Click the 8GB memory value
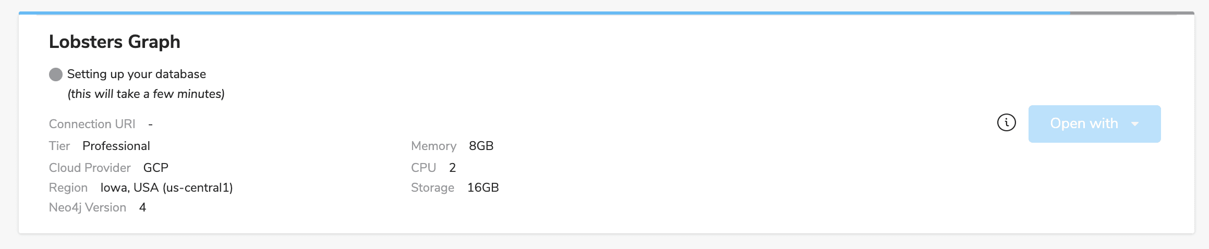This screenshot has width=1209, height=249. [481, 146]
